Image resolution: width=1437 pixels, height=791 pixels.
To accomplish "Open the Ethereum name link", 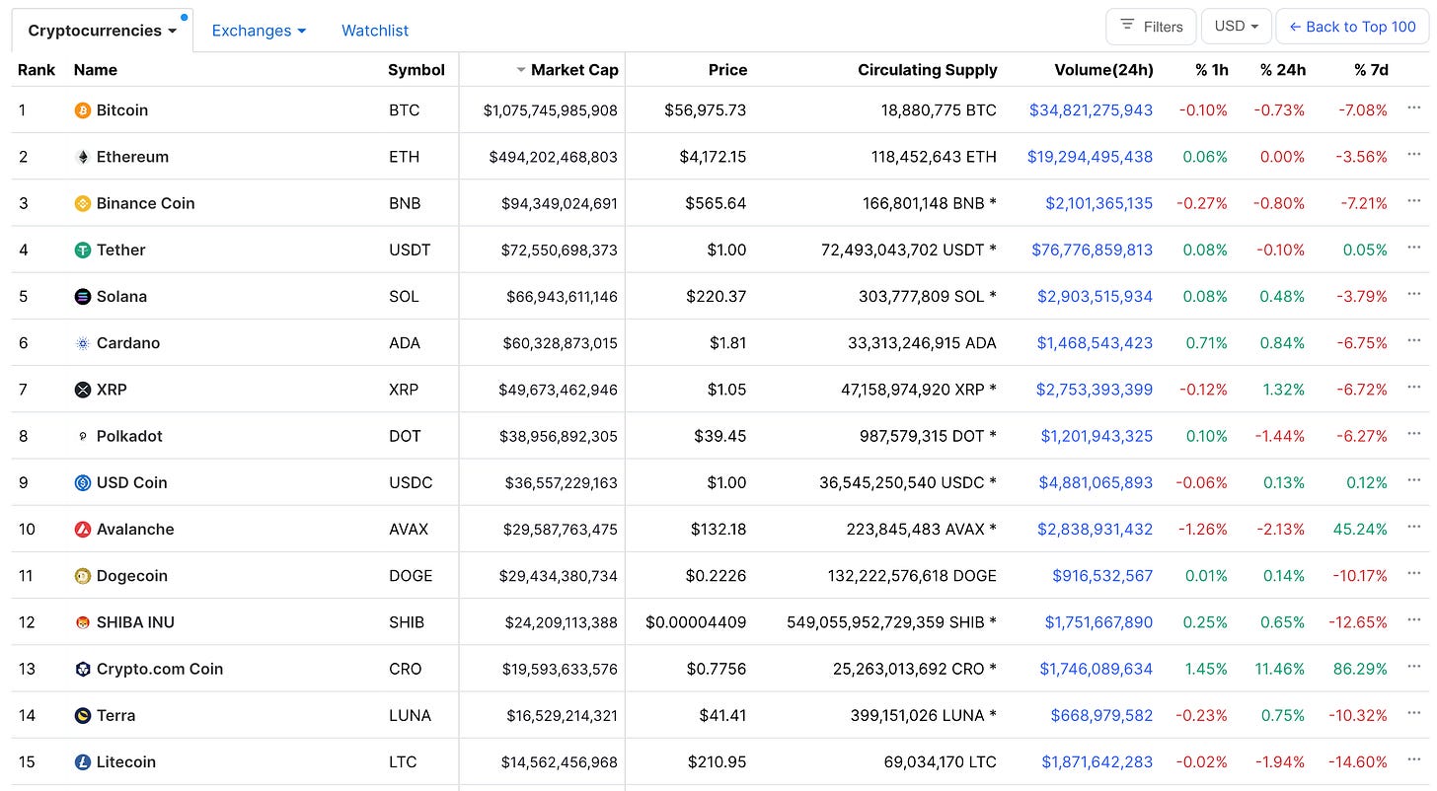I will 132,157.
